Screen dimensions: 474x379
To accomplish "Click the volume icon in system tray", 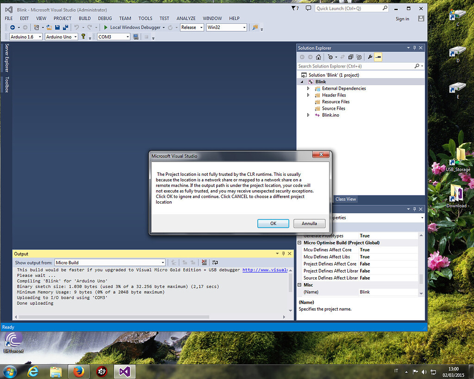I will [x=424, y=372].
